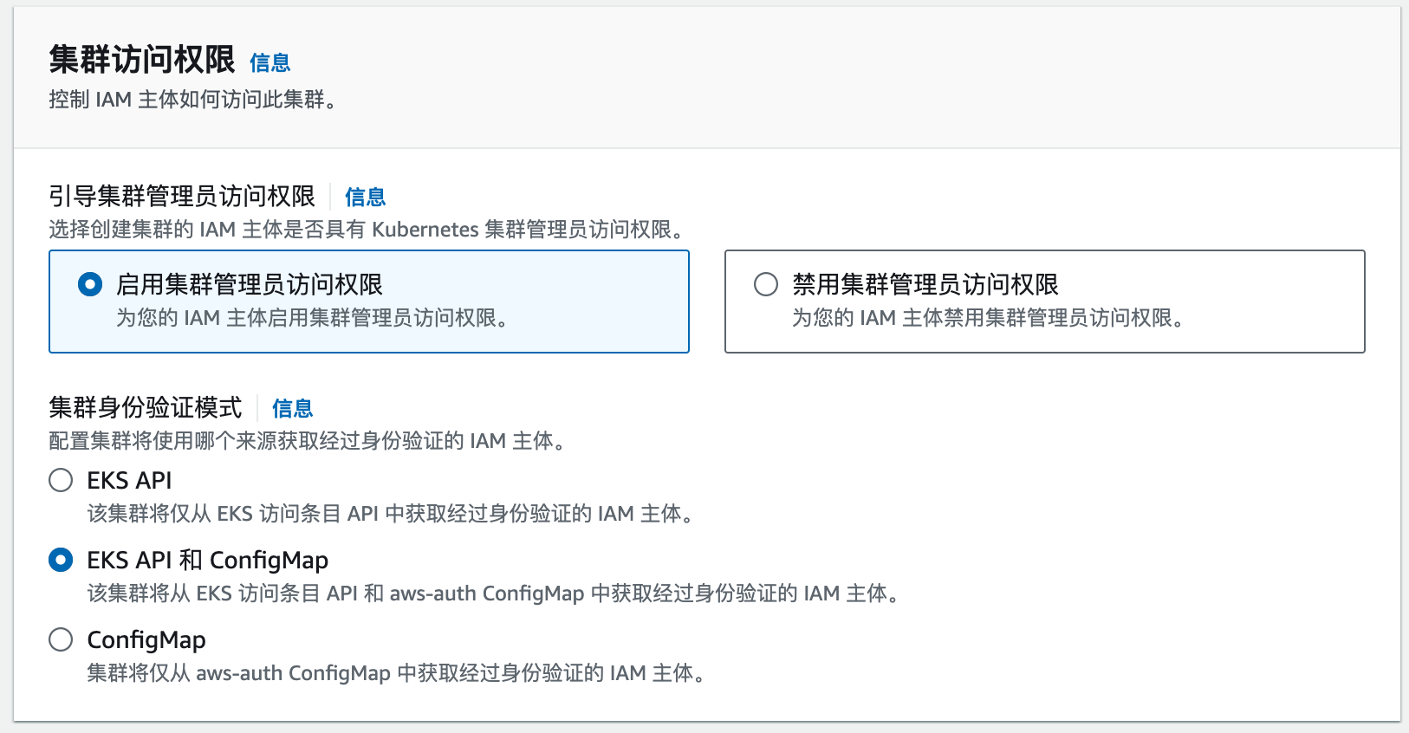Click the EKS API 和 ConfigMap label text
Screen dimensions: 1409x733
[207, 561]
